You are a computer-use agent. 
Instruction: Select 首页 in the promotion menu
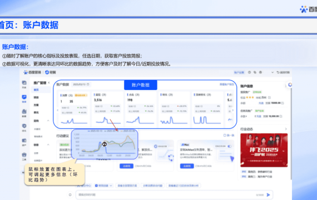click(x=36, y=89)
